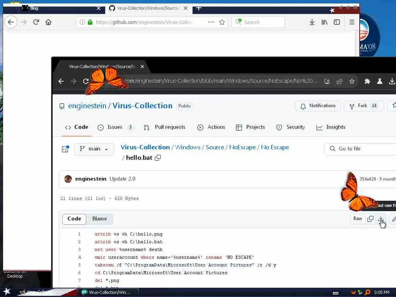
Task: Click the enginestein commit author name
Action: [90, 179]
